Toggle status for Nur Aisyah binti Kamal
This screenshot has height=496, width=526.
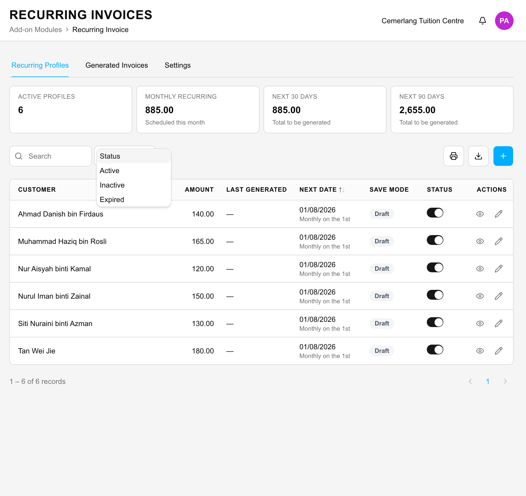[435, 267]
